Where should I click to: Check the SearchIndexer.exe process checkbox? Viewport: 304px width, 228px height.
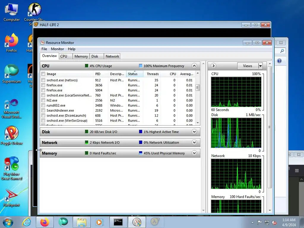(x=43, y=110)
